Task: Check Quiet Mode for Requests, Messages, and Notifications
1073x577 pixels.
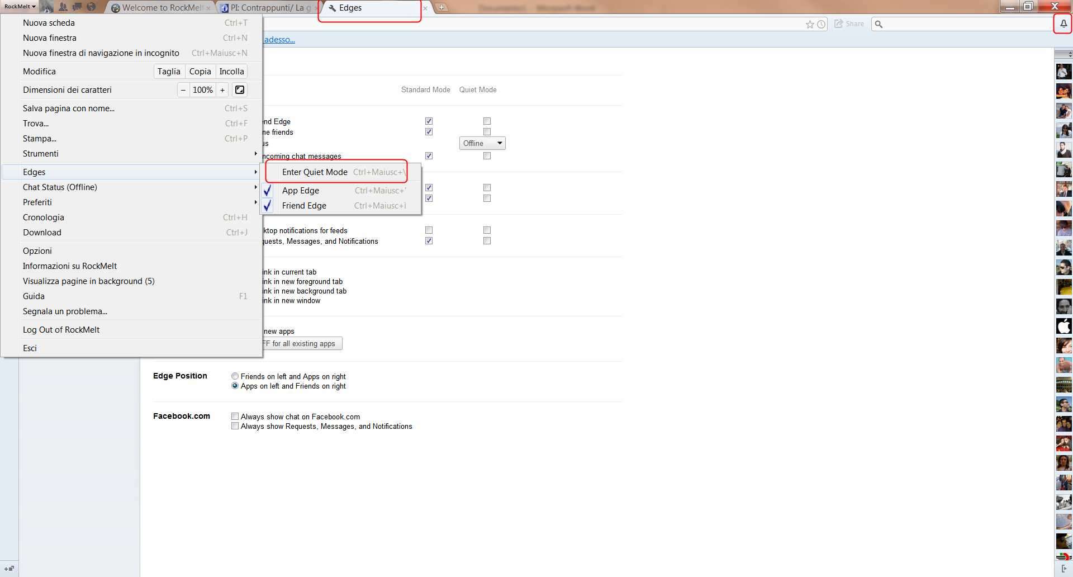Action: click(487, 241)
